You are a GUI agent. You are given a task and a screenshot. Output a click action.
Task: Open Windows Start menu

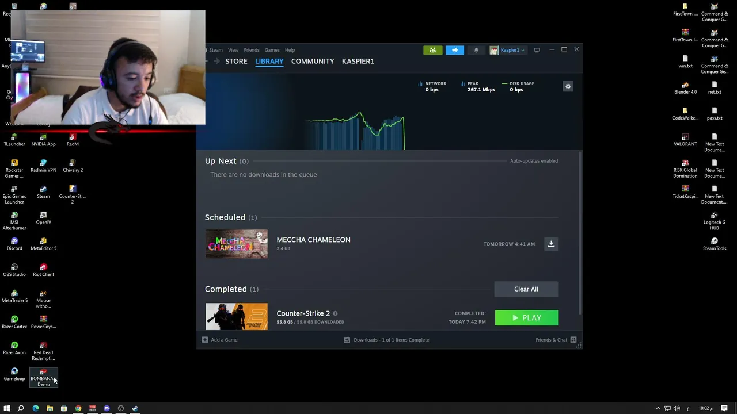tap(7, 408)
